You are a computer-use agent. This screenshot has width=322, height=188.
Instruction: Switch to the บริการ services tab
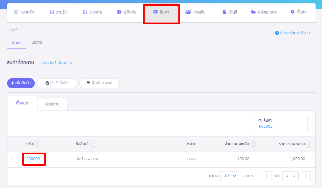point(36,43)
